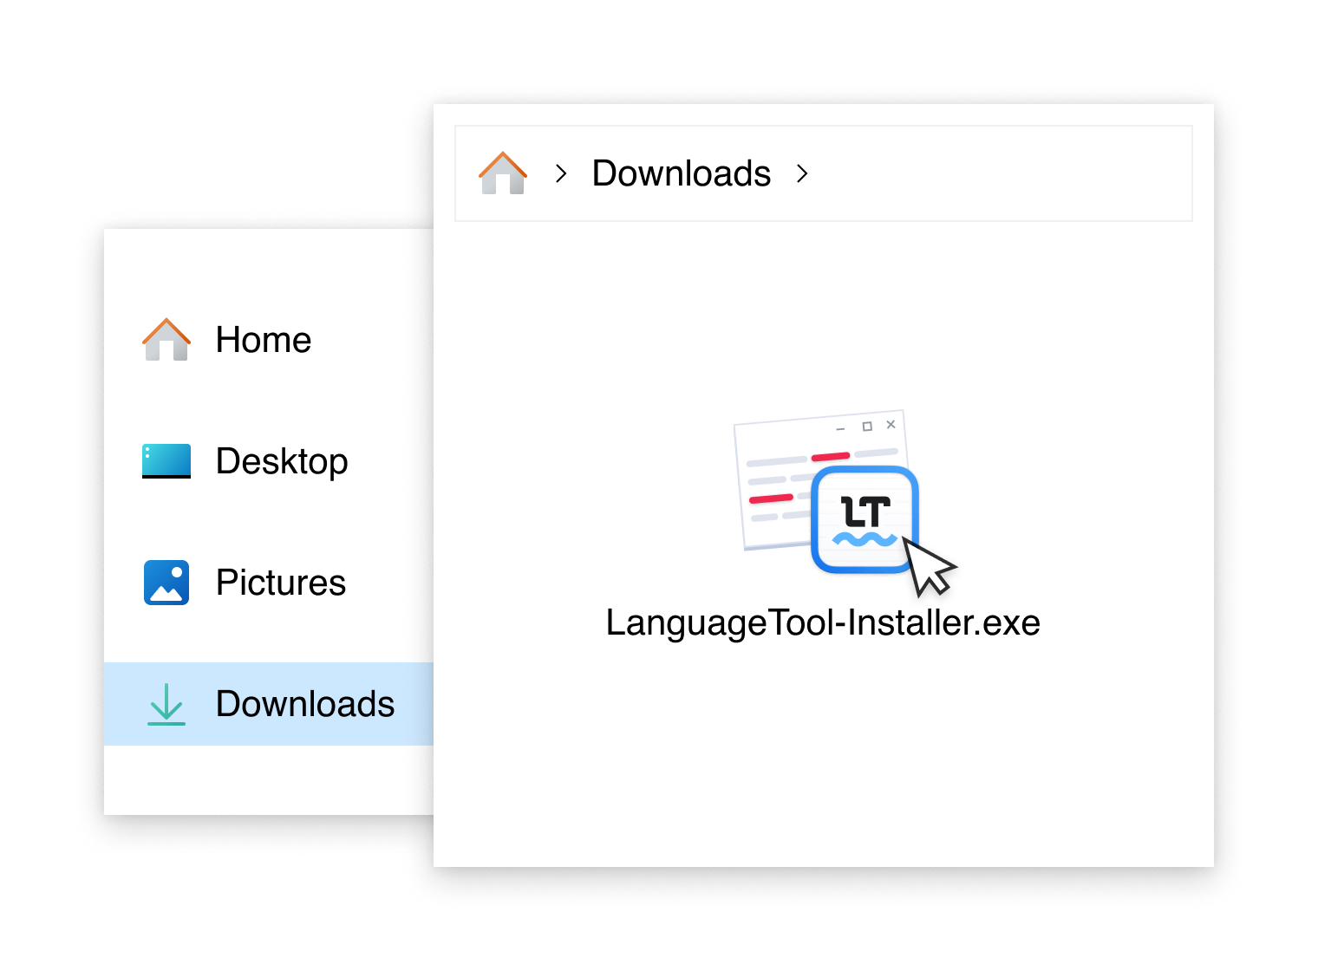Click the breadcrumb address bar area
Screen dimensions: 1318x971
pos(997,173)
